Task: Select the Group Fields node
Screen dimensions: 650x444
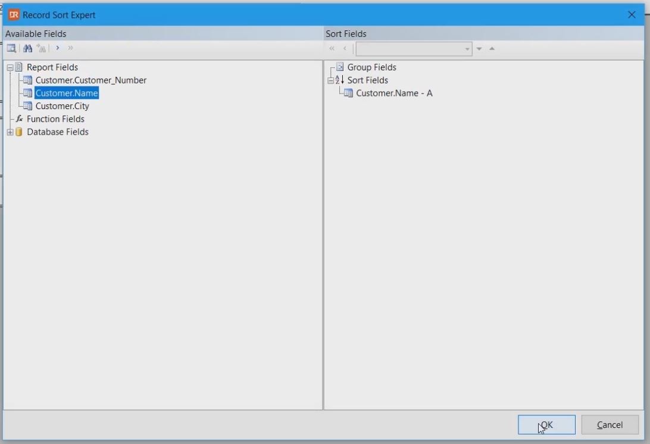Action: 371,67
